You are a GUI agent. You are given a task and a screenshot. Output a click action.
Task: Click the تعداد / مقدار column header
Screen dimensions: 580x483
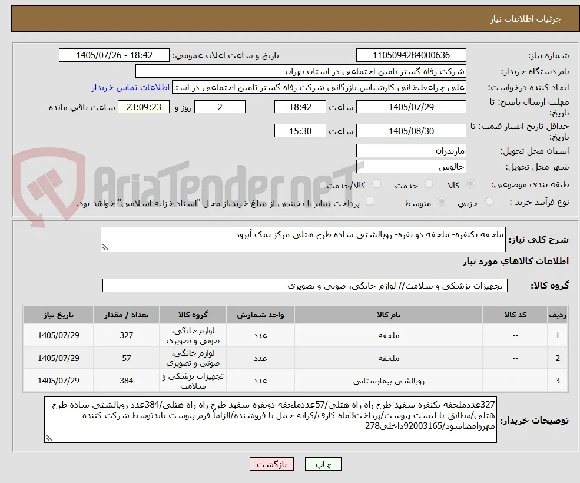126,315
